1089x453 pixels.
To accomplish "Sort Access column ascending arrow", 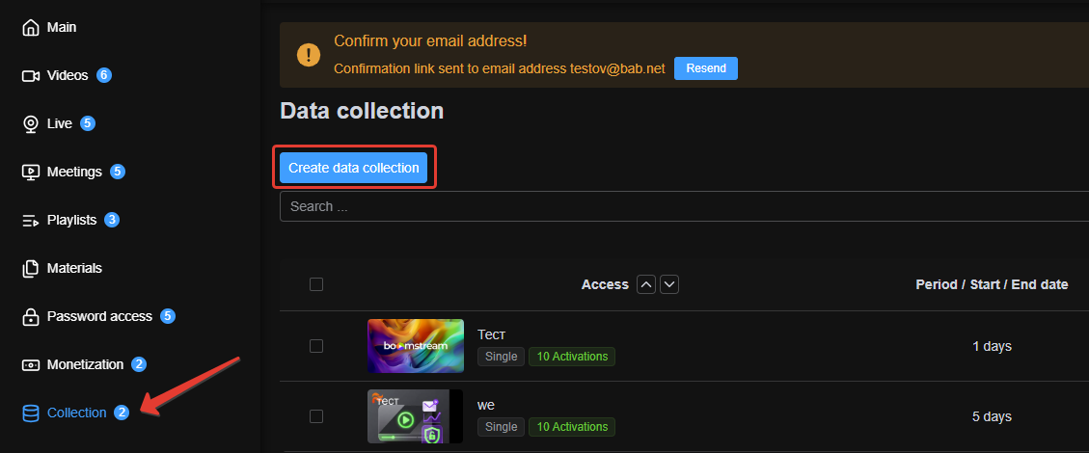I will pos(646,284).
